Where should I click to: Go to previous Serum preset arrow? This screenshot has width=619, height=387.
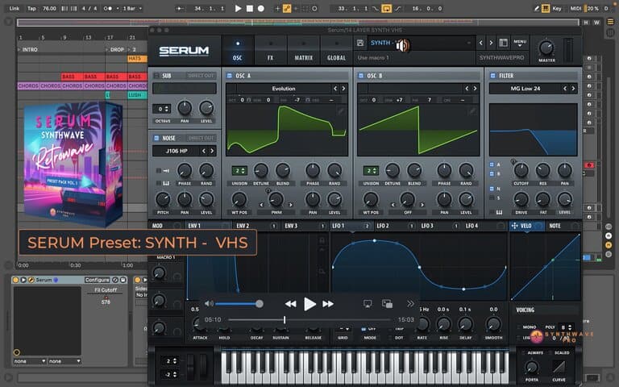pyautogui.click(x=481, y=43)
